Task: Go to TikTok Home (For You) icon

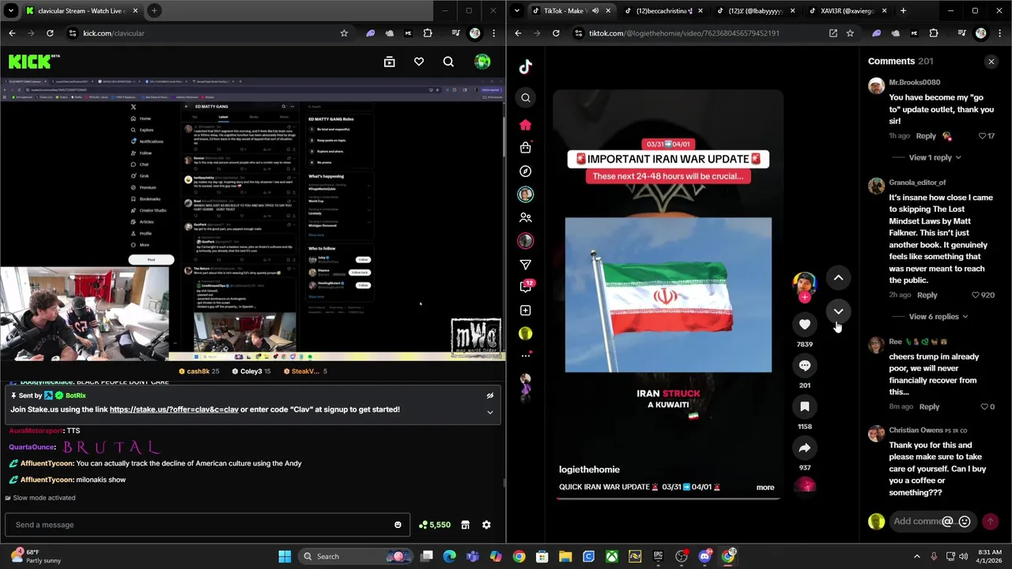Action: (526, 125)
